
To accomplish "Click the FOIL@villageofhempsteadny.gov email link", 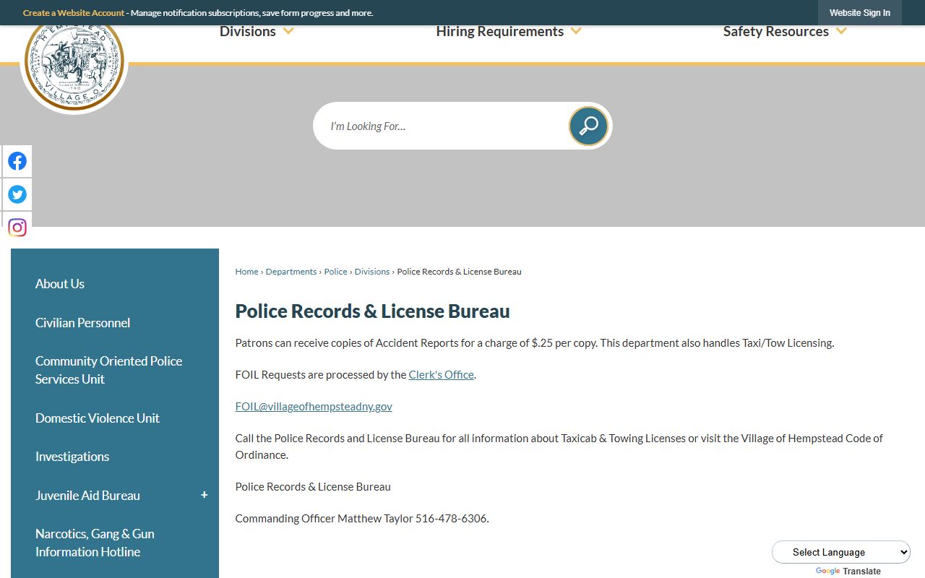I will (314, 407).
